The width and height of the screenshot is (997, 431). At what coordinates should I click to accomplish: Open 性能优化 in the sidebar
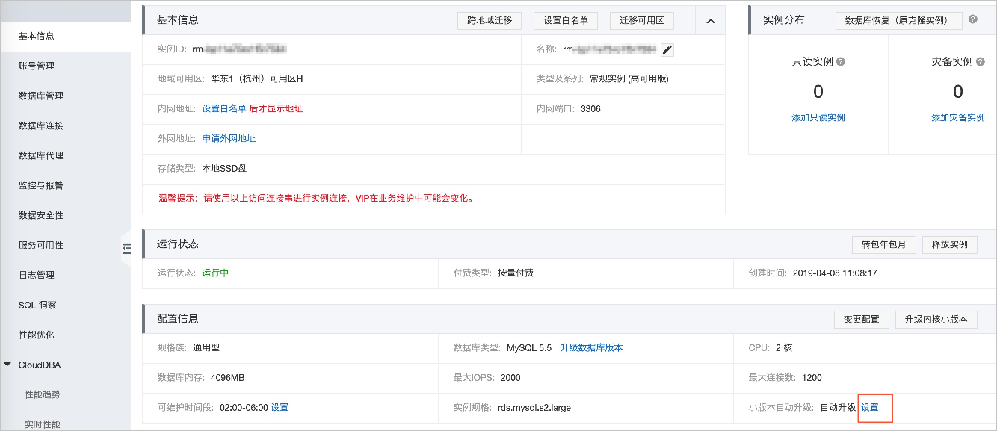[x=37, y=335]
